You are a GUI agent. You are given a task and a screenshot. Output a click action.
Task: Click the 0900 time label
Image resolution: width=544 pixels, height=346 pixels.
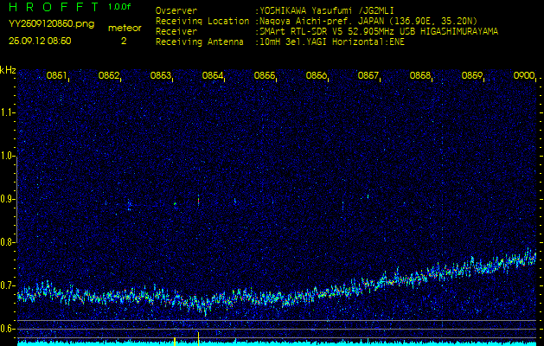tap(524, 76)
